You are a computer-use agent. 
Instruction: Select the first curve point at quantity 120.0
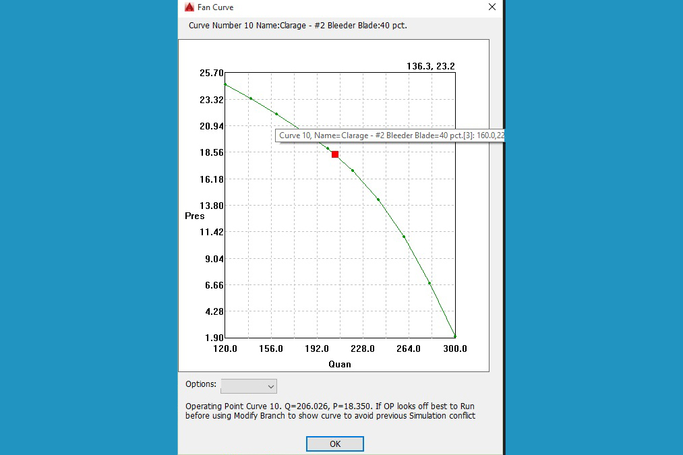click(225, 84)
